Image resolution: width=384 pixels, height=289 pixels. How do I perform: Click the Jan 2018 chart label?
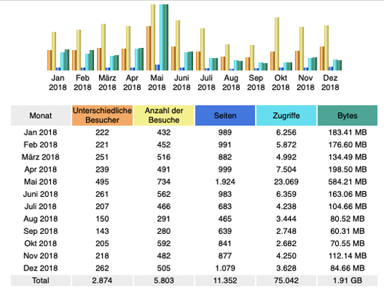pyautogui.click(x=58, y=82)
